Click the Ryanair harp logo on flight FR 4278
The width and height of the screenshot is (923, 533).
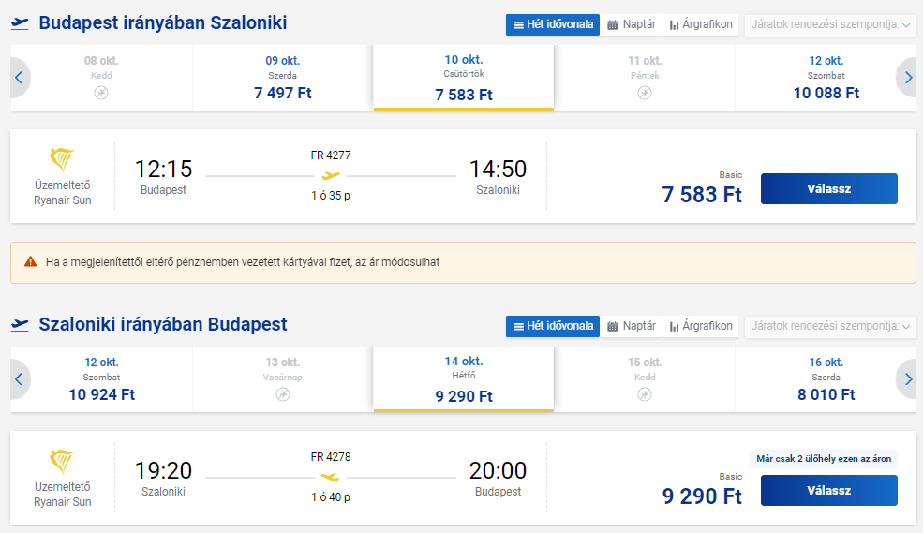pos(62,462)
